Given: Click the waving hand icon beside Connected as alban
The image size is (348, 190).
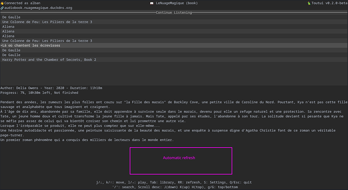Looking at the screenshot, I should [x=2, y=3].
